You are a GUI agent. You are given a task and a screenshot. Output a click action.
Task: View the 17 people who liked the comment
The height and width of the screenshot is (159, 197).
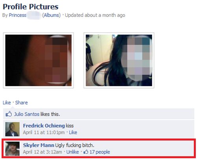[100, 152]
